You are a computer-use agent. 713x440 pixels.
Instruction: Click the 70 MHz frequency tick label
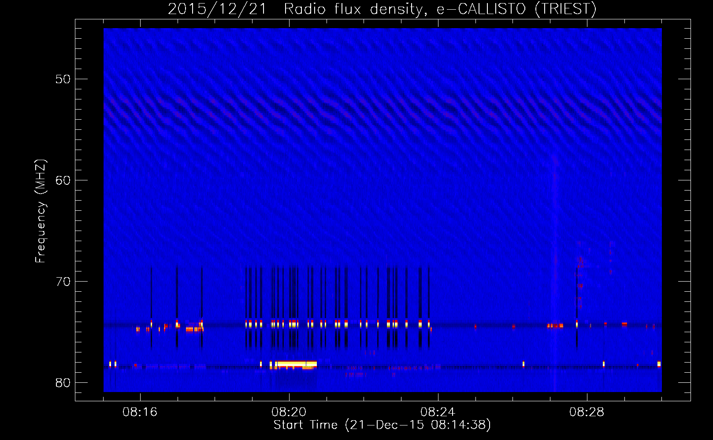pos(63,282)
